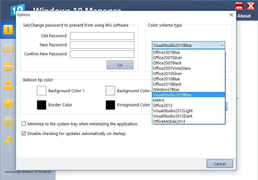This screenshot has height=180, width=258.
Task: Open the Misc. Utilities wrench sidebar icon
Action: [8, 140]
